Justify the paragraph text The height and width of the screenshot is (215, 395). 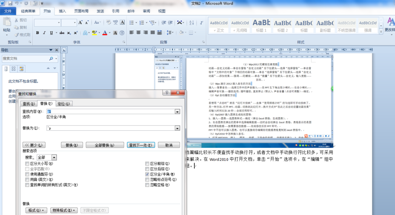coord(153,32)
